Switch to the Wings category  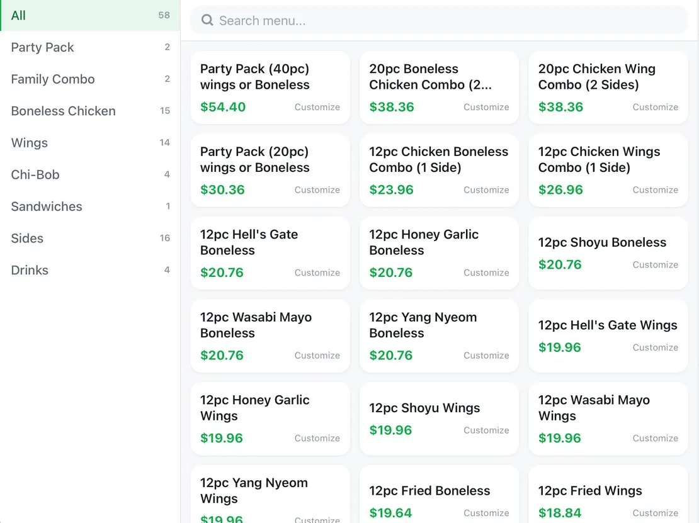(x=90, y=143)
